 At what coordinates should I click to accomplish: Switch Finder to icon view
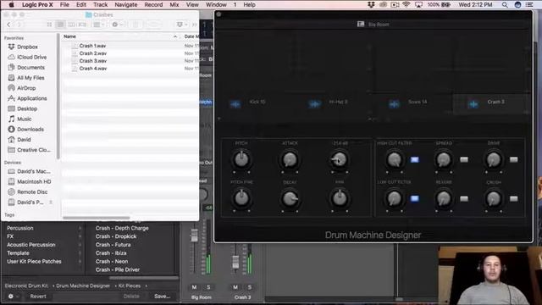point(49,25)
